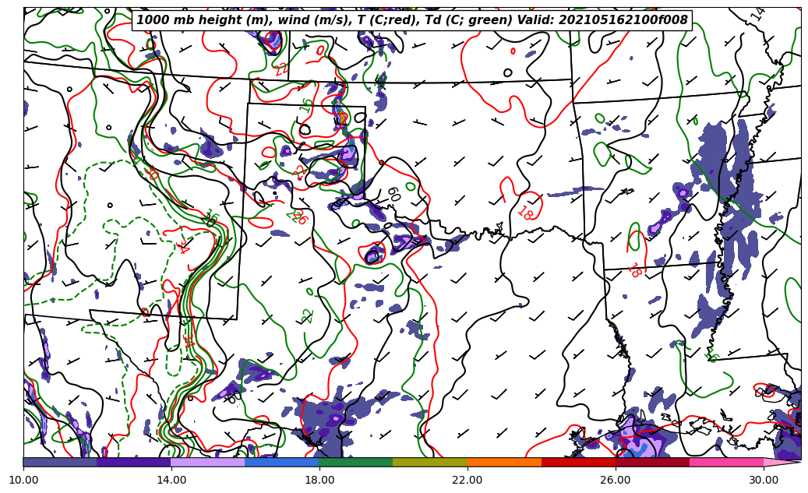The image size is (808, 493).
Task: Click the black 60 height contour label near center
Action: click(x=393, y=194)
